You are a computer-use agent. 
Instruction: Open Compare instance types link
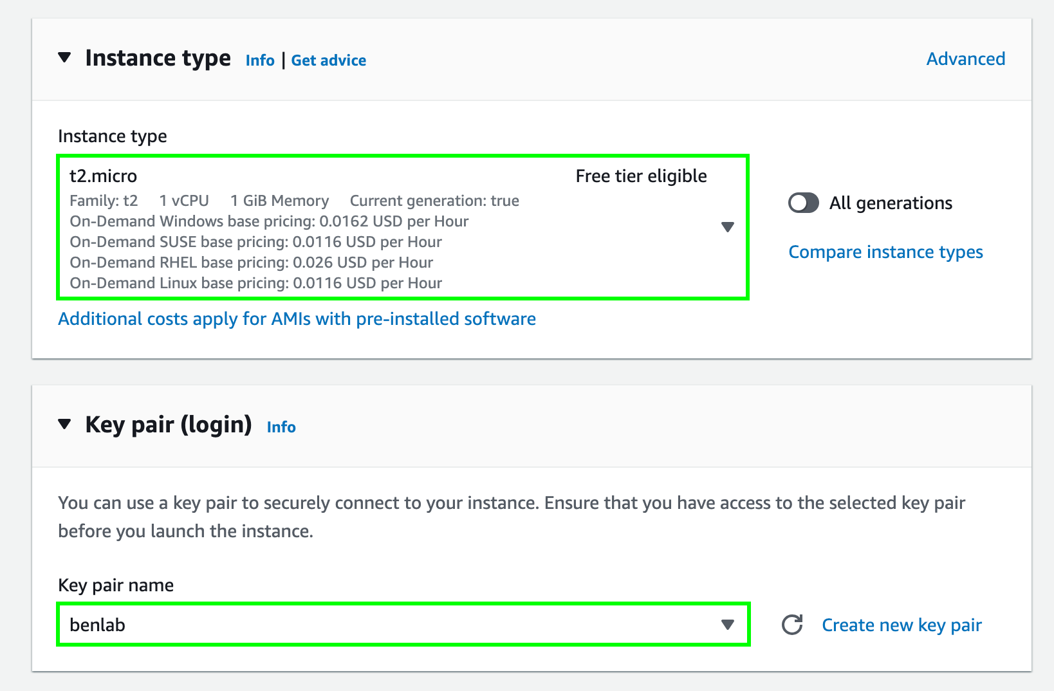click(886, 252)
